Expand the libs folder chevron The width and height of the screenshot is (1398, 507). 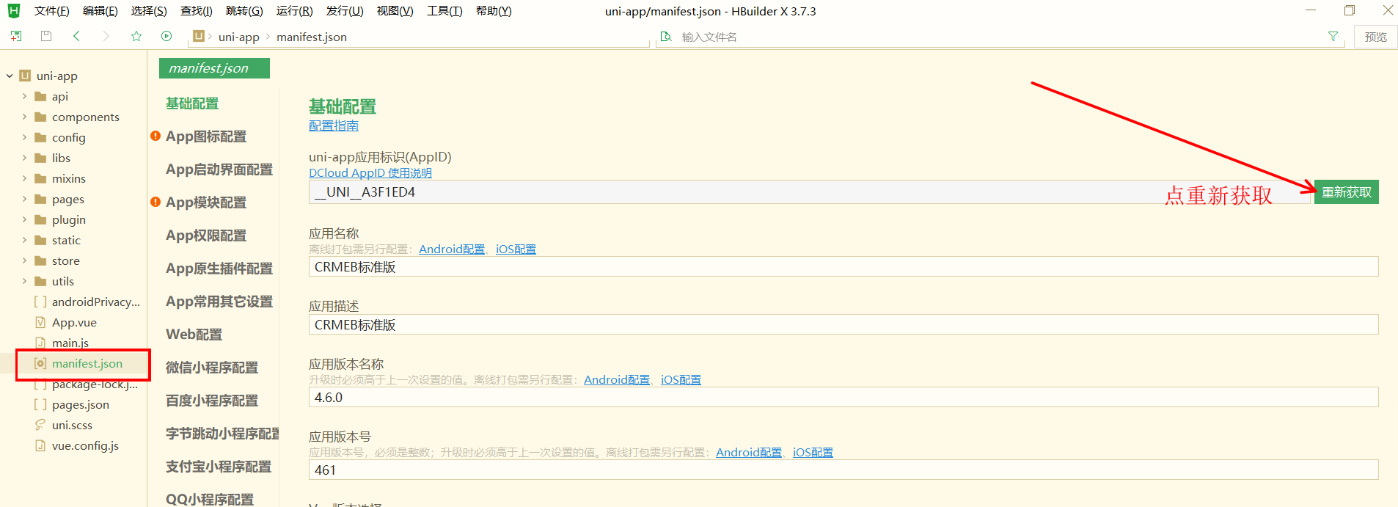click(24, 158)
